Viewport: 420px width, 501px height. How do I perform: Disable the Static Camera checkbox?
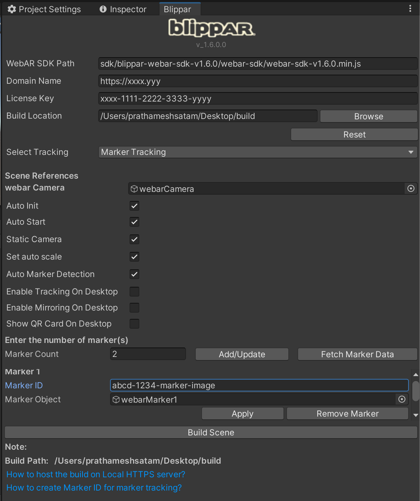pos(134,239)
